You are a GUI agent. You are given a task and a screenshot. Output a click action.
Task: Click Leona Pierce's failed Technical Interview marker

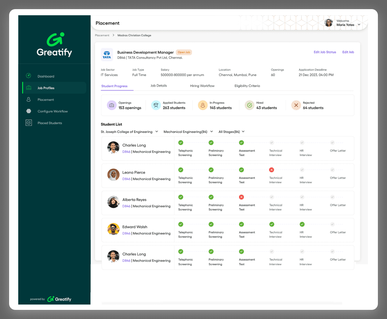pyautogui.click(x=271, y=170)
